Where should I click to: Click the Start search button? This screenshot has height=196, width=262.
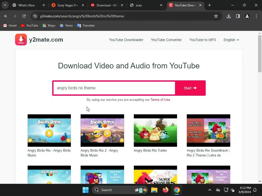coord(190,88)
